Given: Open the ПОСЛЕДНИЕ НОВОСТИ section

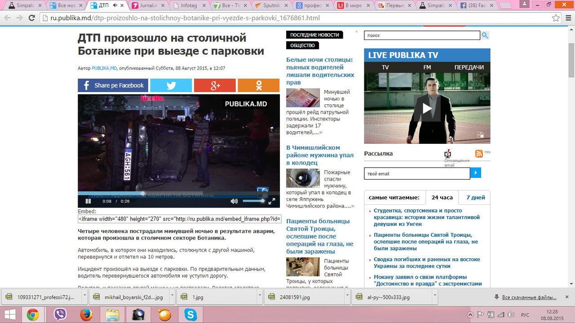Looking at the screenshot, I should point(314,35).
